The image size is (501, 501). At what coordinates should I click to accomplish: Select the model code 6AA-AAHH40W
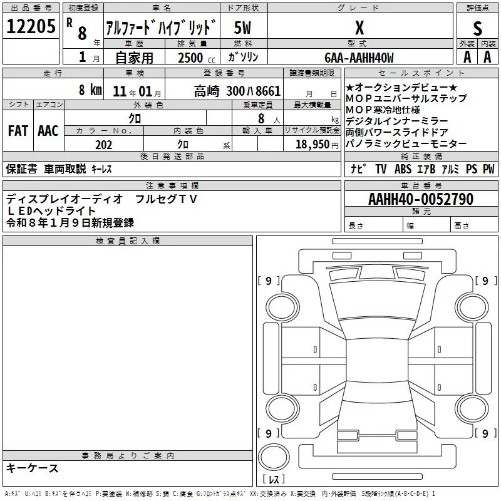359,58
